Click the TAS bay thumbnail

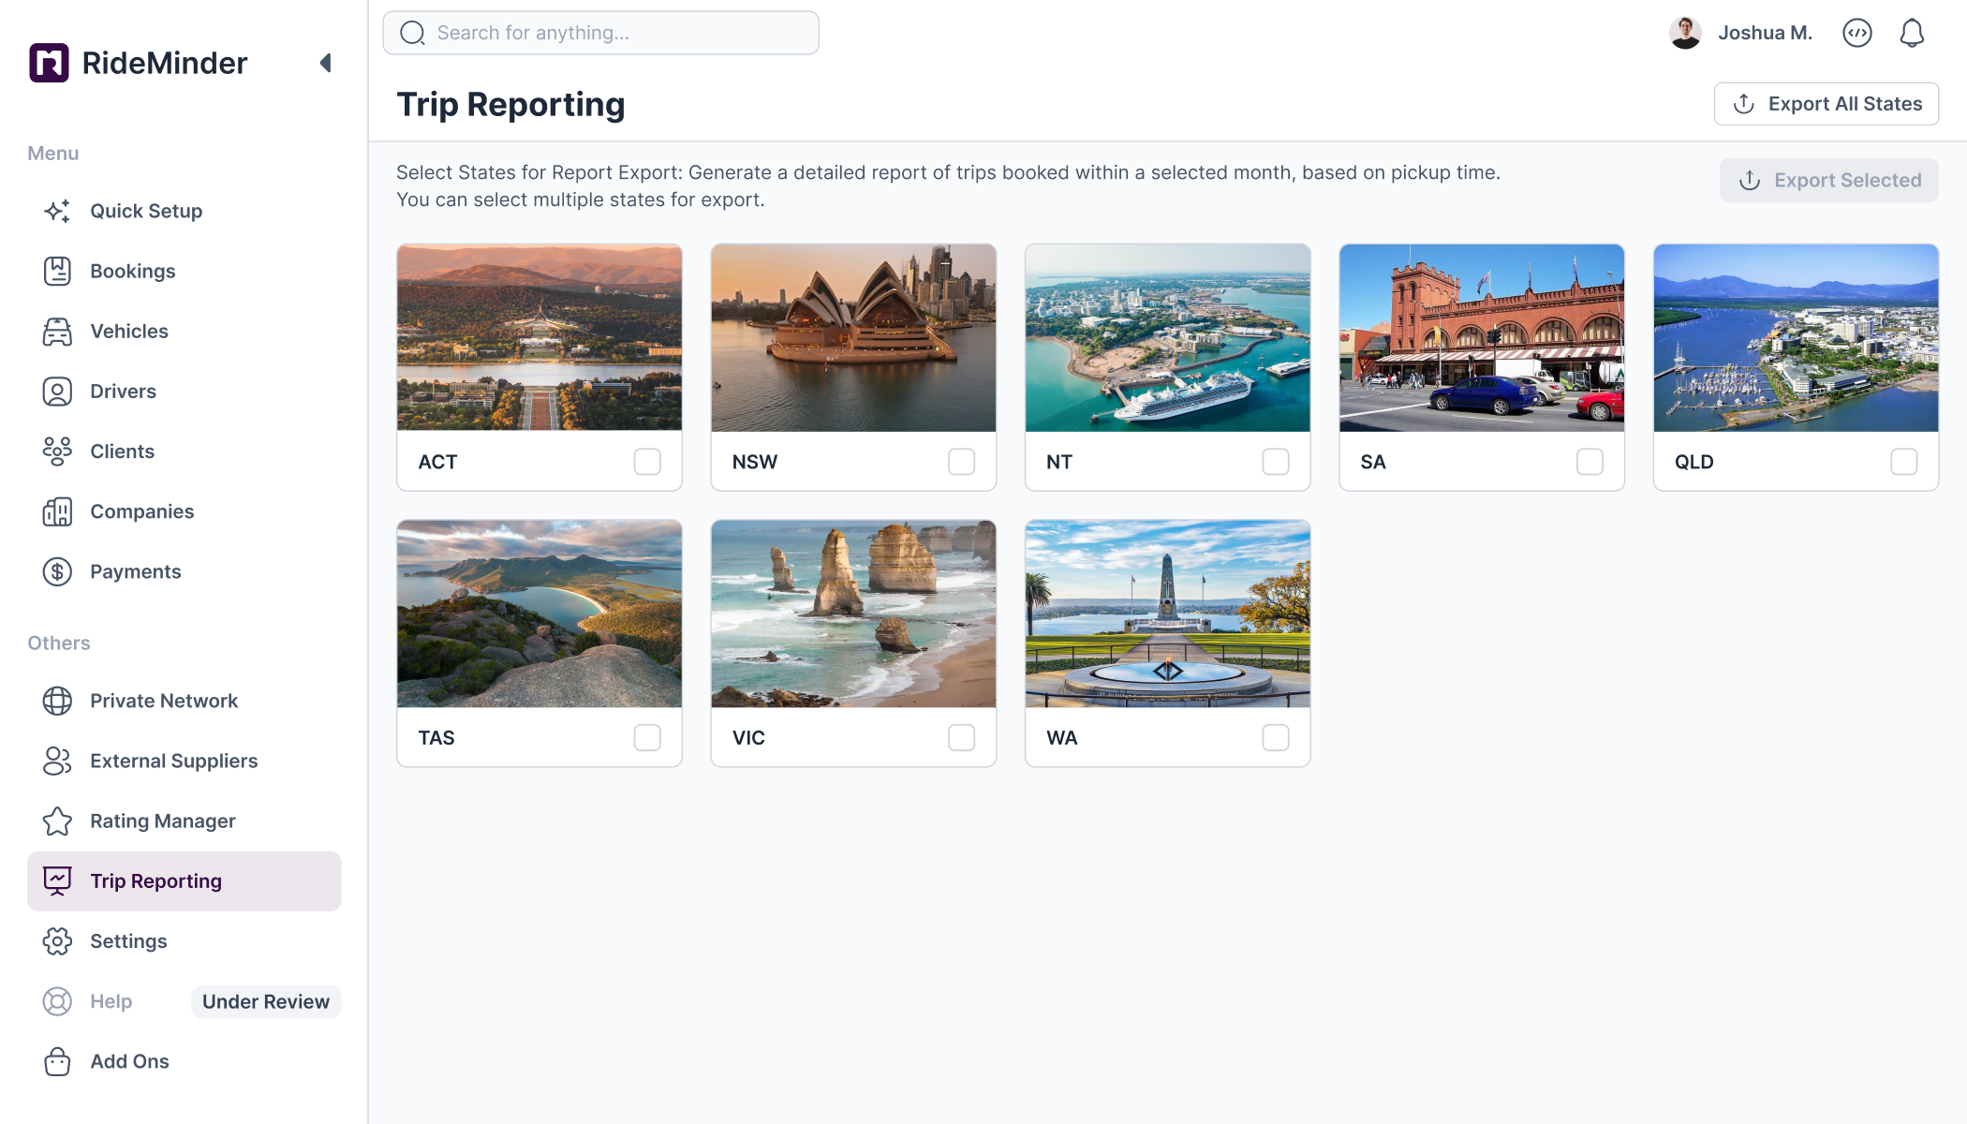click(540, 614)
